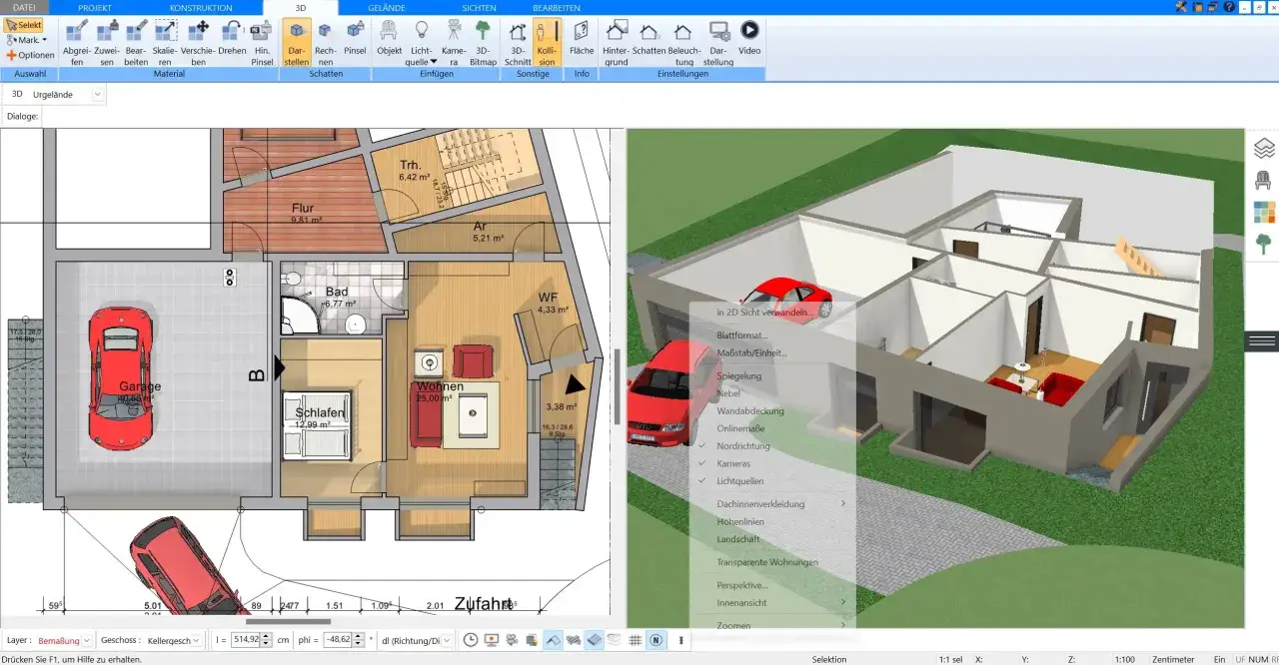Select the Abgreifen material tool
The width and height of the screenshot is (1279, 665).
click(x=77, y=42)
